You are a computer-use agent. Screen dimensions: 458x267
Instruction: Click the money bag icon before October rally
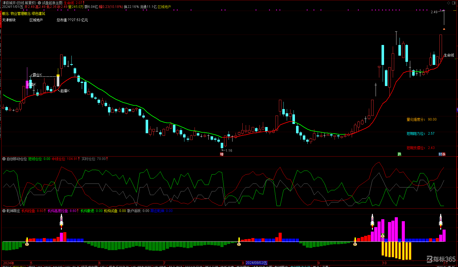pyautogui.click(x=355, y=244)
